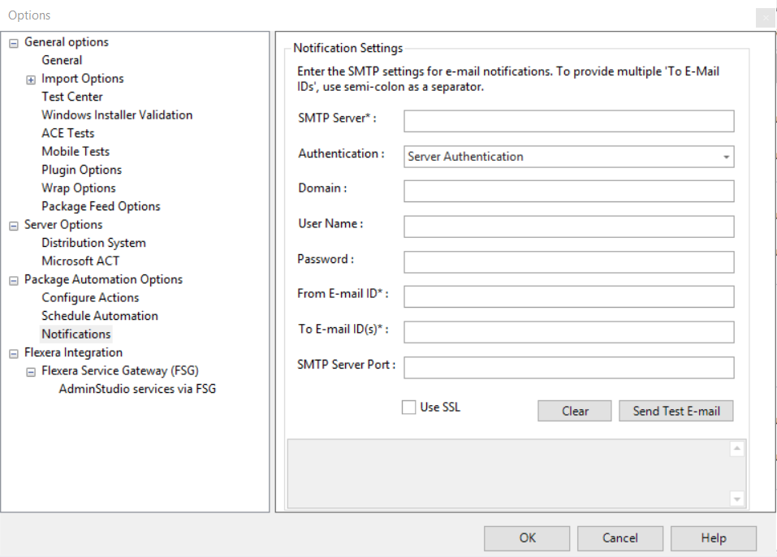Click into the From E-mail ID field
The height and width of the screenshot is (557, 777).
(x=568, y=297)
